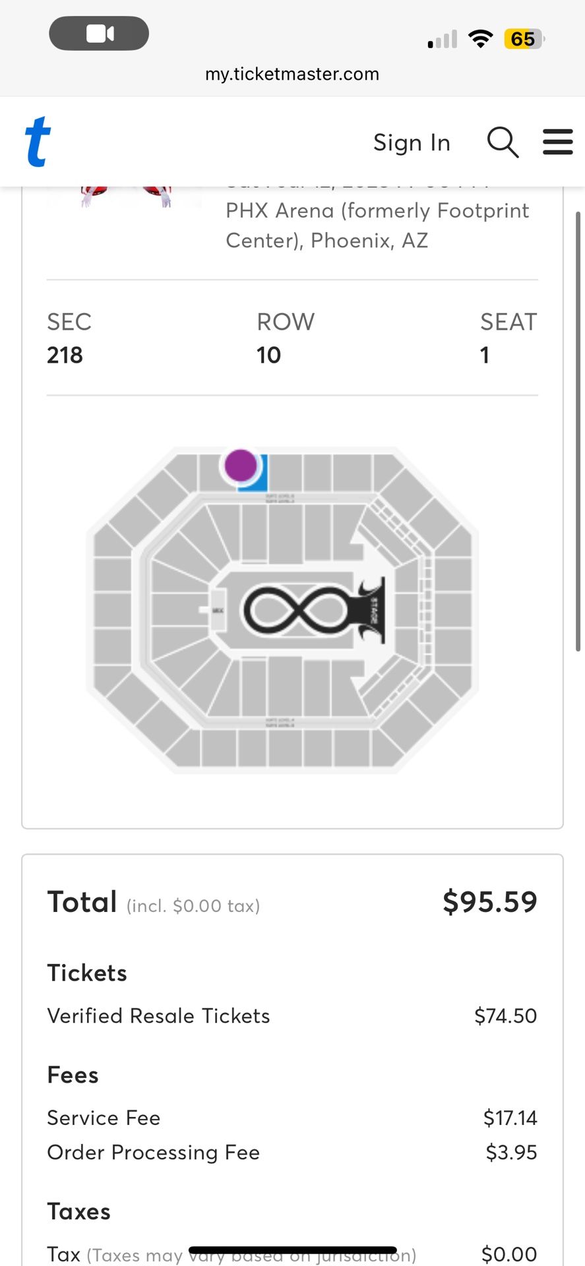Click the event artwork thumbnail

pyautogui.click(x=124, y=196)
